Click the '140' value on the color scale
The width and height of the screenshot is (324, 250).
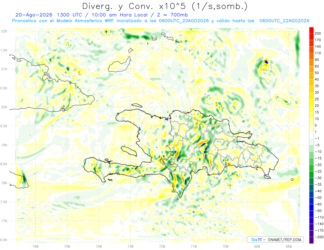318,46
